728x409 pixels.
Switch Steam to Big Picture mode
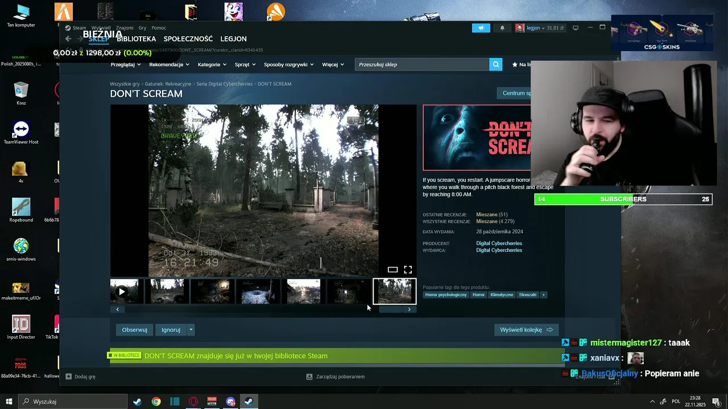[575, 28]
